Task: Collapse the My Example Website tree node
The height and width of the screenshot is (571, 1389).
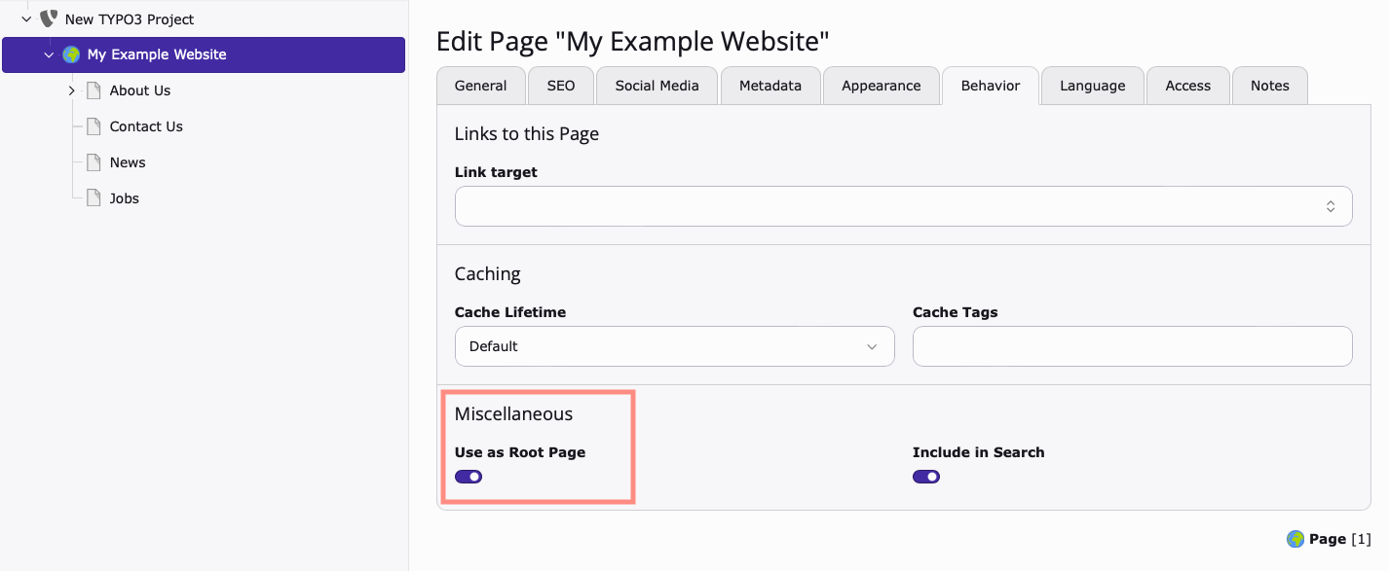Action: pos(48,54)
